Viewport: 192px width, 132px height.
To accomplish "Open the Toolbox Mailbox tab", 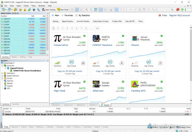I will (x=40, y=127).
